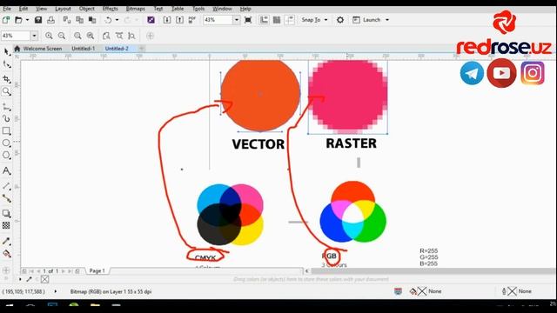Expand the Undo history dropdown arrow
557x313 pixels.
pyautogui.click(x=117, y=20)
